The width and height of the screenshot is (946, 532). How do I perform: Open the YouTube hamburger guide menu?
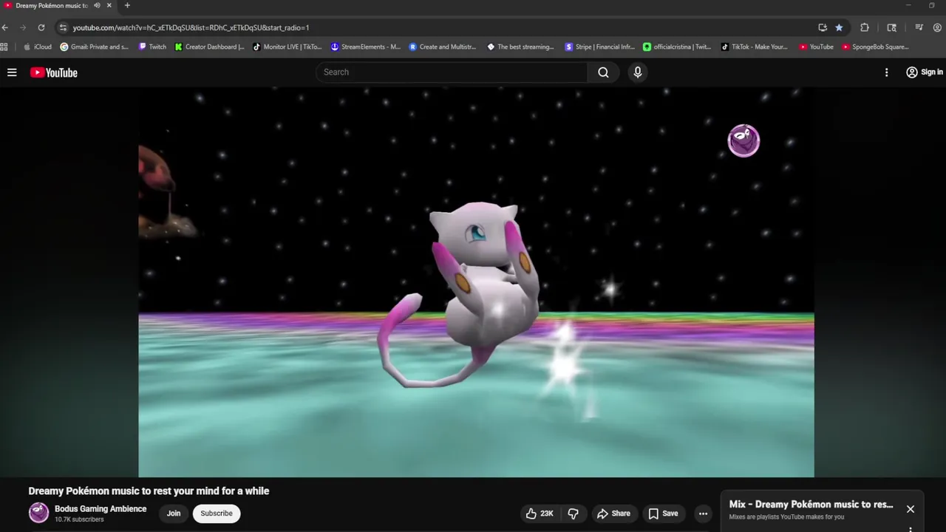[x=12, y=72]
